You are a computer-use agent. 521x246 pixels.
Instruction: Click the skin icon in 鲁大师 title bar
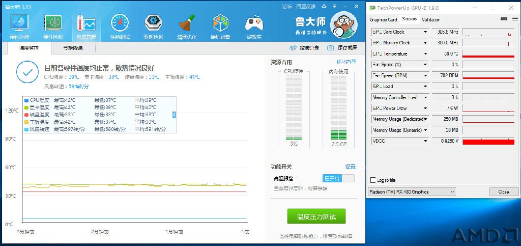click(x=324, y=6)
